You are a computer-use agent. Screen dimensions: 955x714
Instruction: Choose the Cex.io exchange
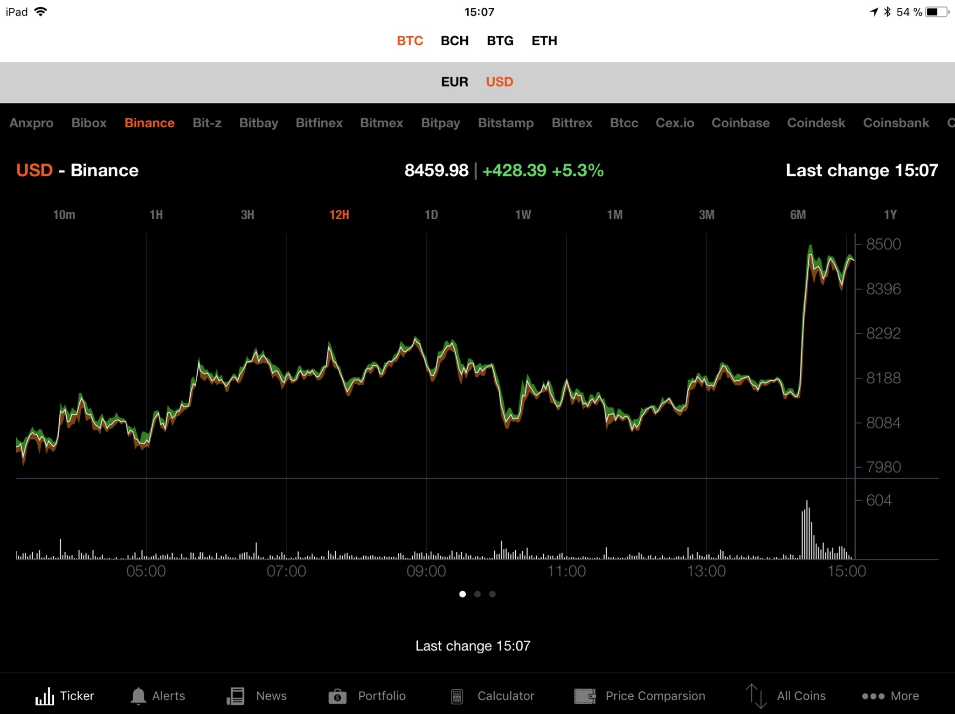675,123
